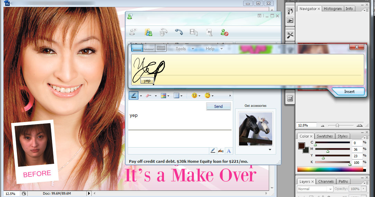
Task: Expand the display picture options arrow
Action: (270, 150)
